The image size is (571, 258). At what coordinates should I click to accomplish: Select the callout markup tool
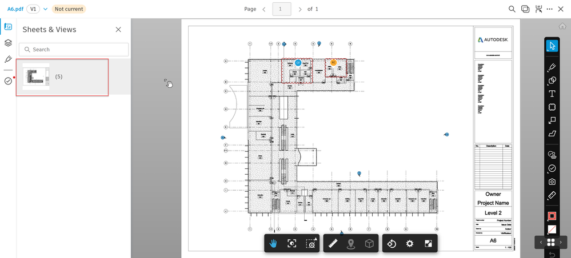tap(552, 120)
